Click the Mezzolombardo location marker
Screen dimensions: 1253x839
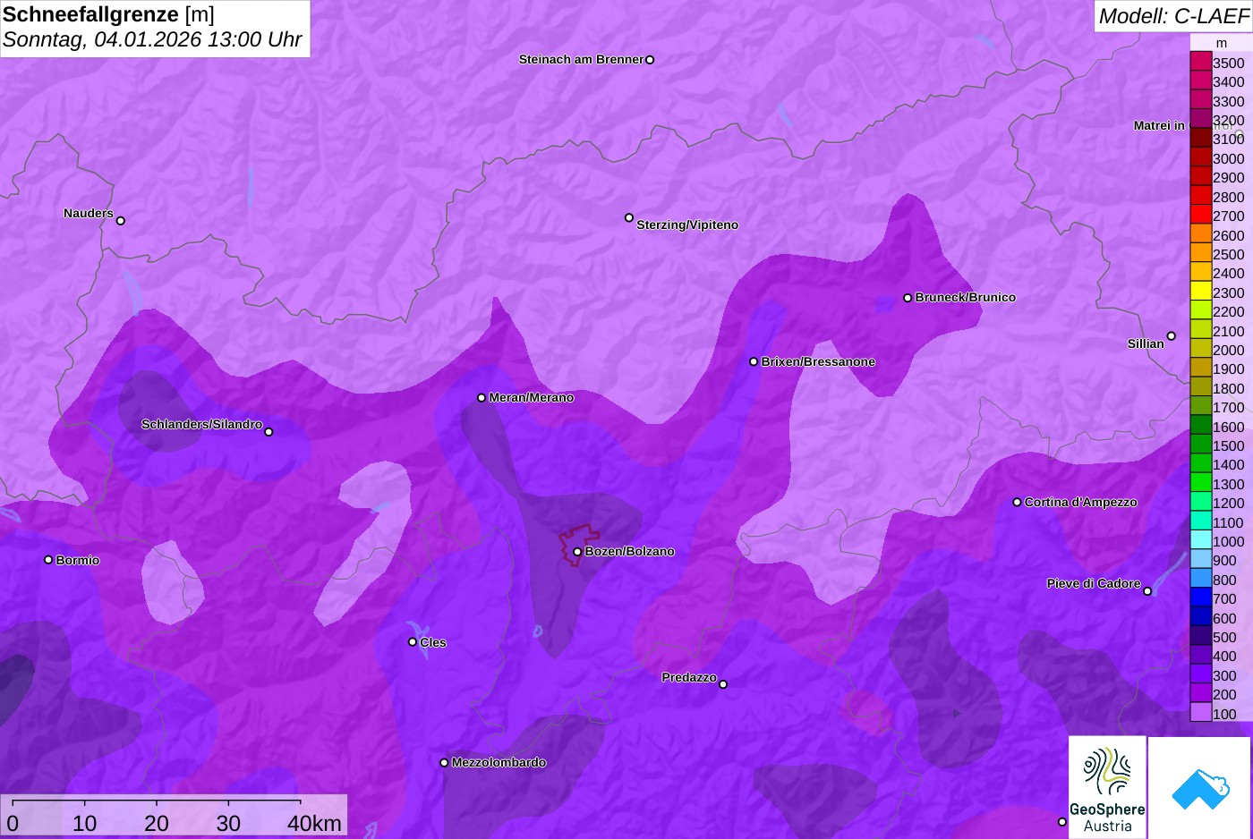click(444, 763)
